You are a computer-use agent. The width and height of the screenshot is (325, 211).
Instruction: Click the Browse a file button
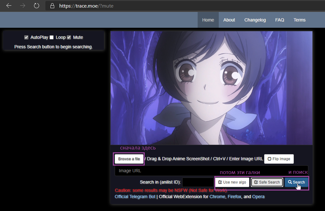129,159
